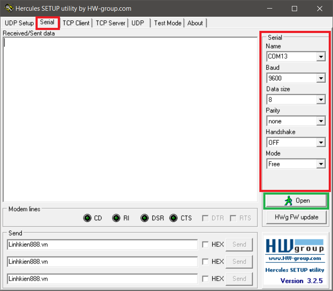
Task: Switch to the TCP Server tab
Action: (110, 23)
